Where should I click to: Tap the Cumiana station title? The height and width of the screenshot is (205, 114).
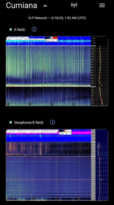point(22,5)
